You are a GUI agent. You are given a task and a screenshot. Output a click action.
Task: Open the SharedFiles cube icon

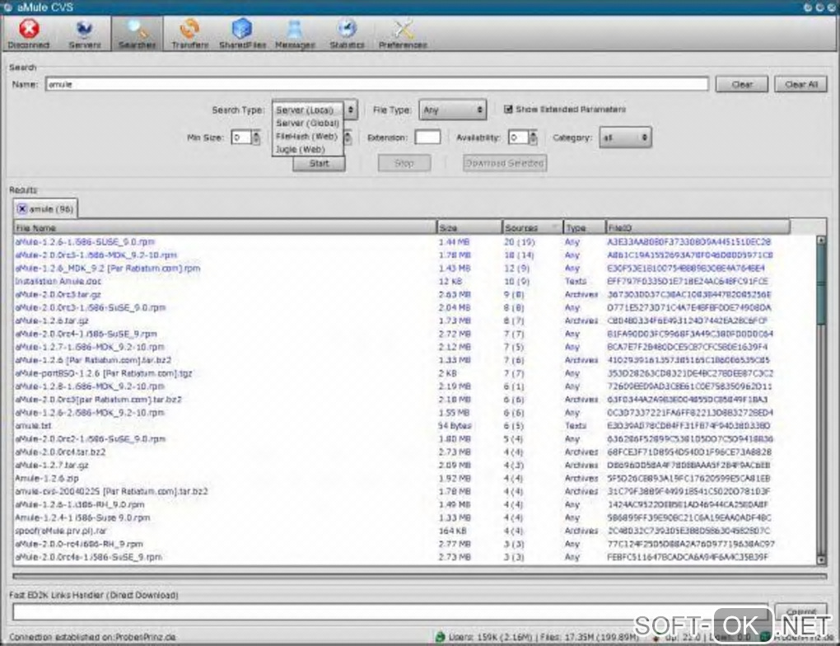(x=242, y=28)
